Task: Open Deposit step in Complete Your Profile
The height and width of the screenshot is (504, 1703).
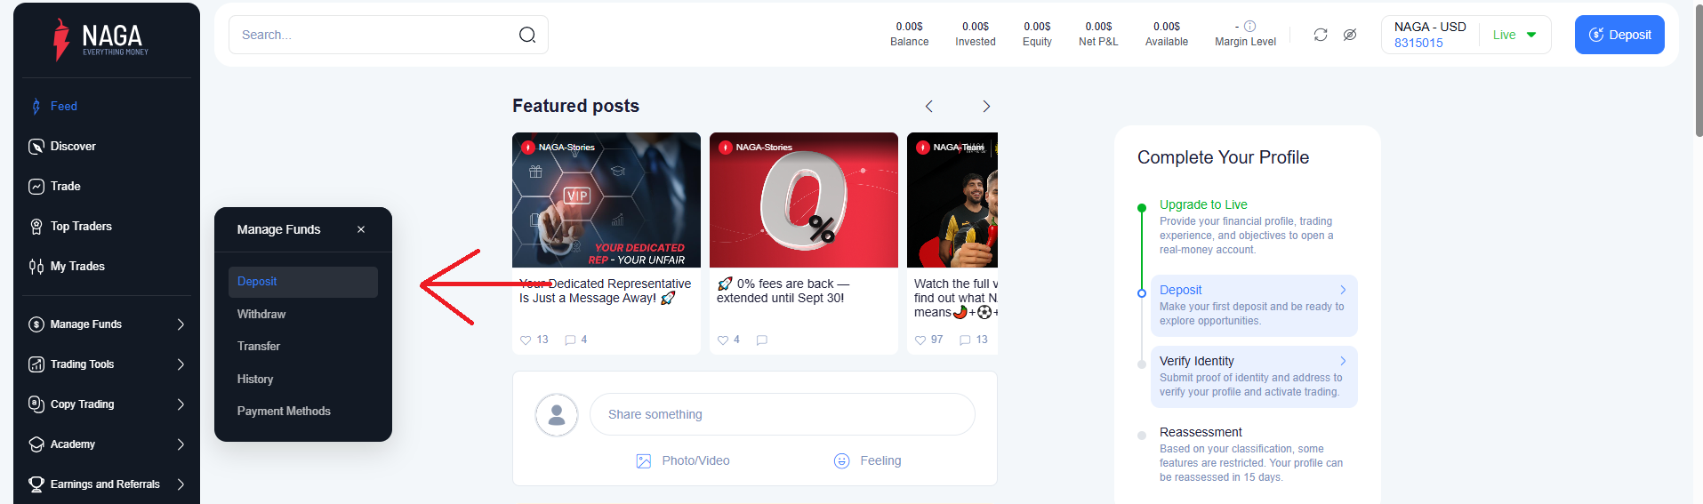Action: [x=1254, y=306]
